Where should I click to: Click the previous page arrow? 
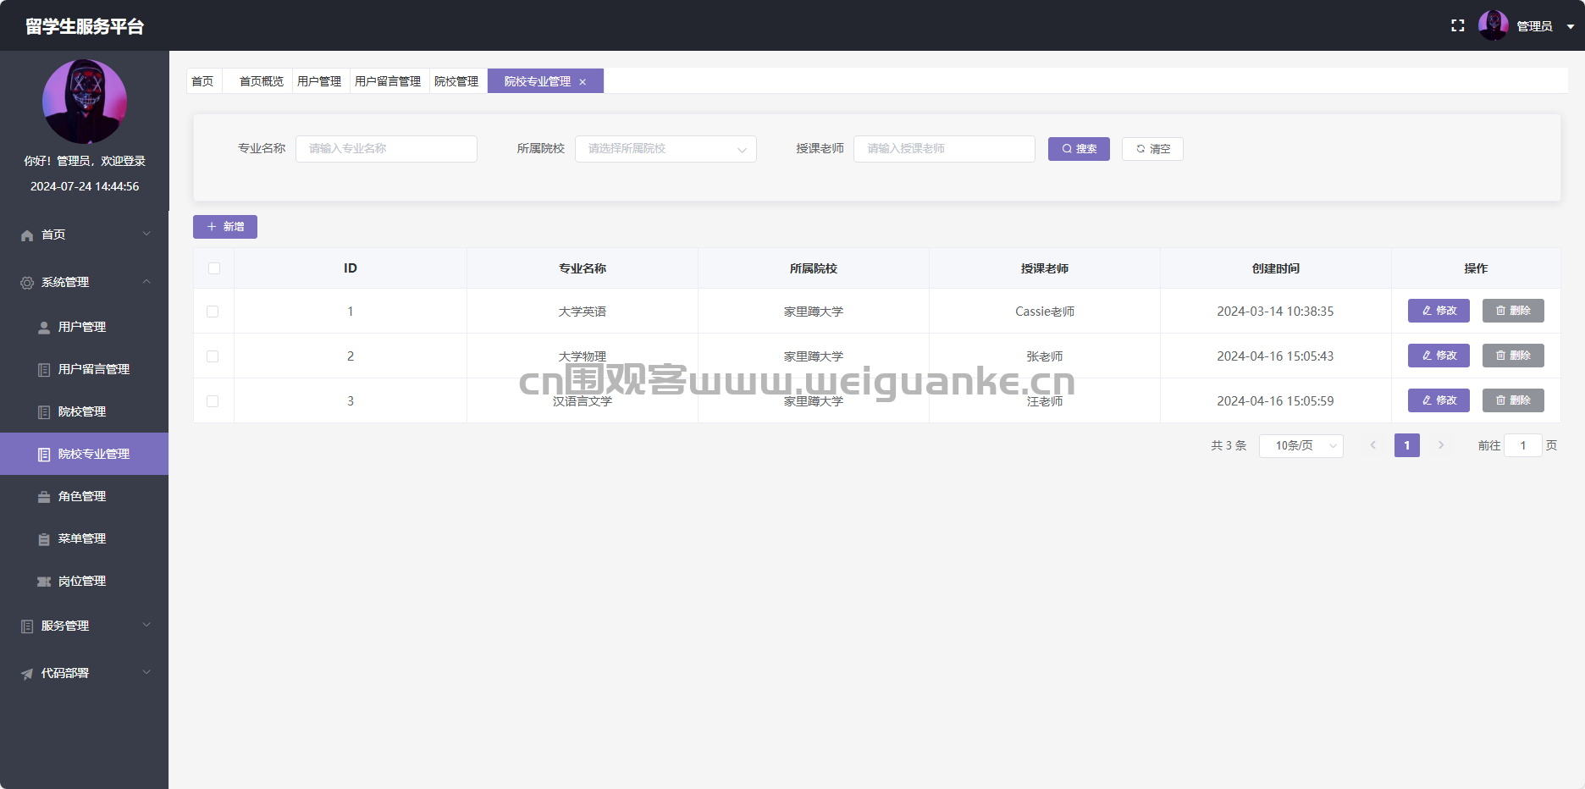coord(1372,445)
